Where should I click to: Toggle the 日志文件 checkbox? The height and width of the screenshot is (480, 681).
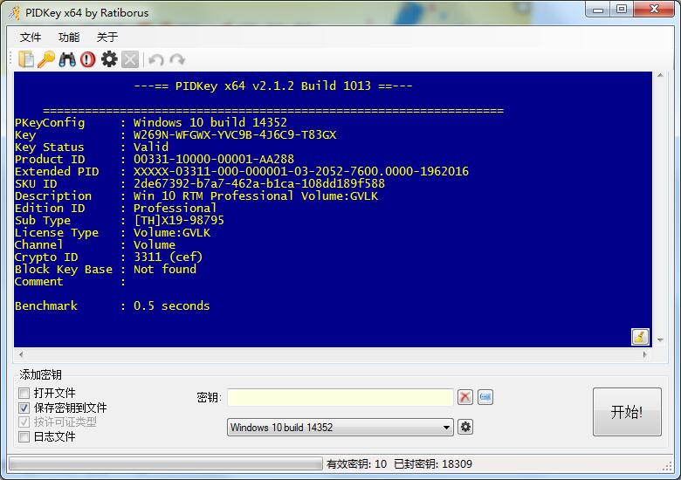tap(24, 436)
